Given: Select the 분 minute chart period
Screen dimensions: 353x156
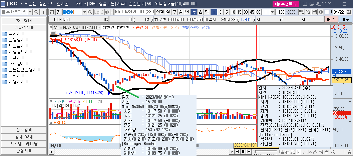Looking at the screenshot, I should click(194, 12).
